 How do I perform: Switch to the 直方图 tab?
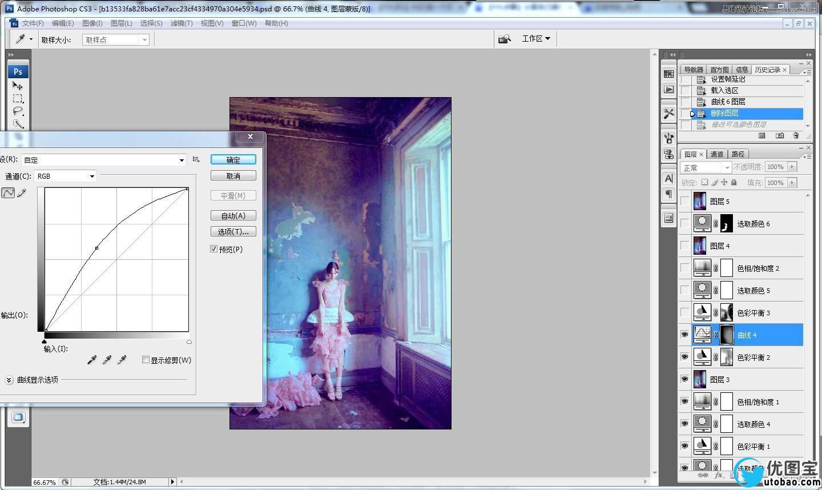[x=719, y=70]
